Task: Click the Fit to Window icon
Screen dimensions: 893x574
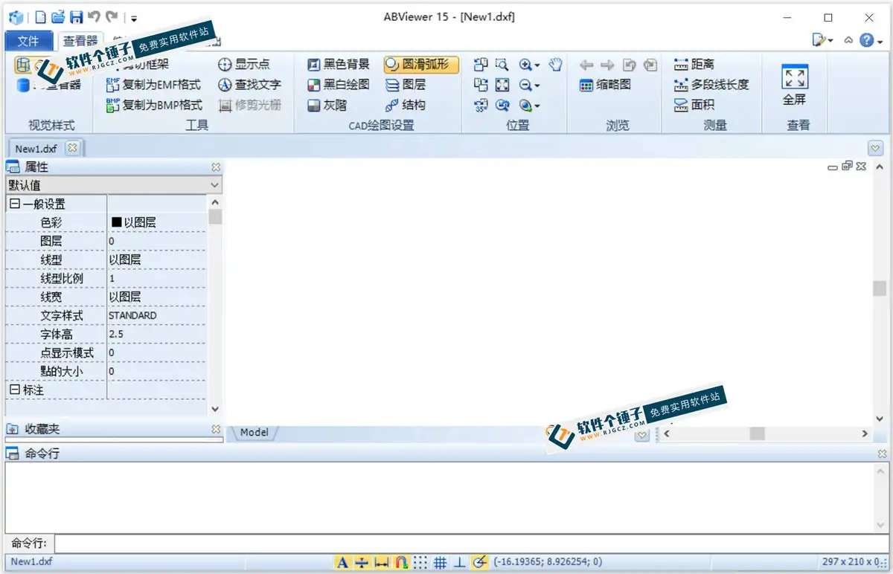Action: coord(501,85)
